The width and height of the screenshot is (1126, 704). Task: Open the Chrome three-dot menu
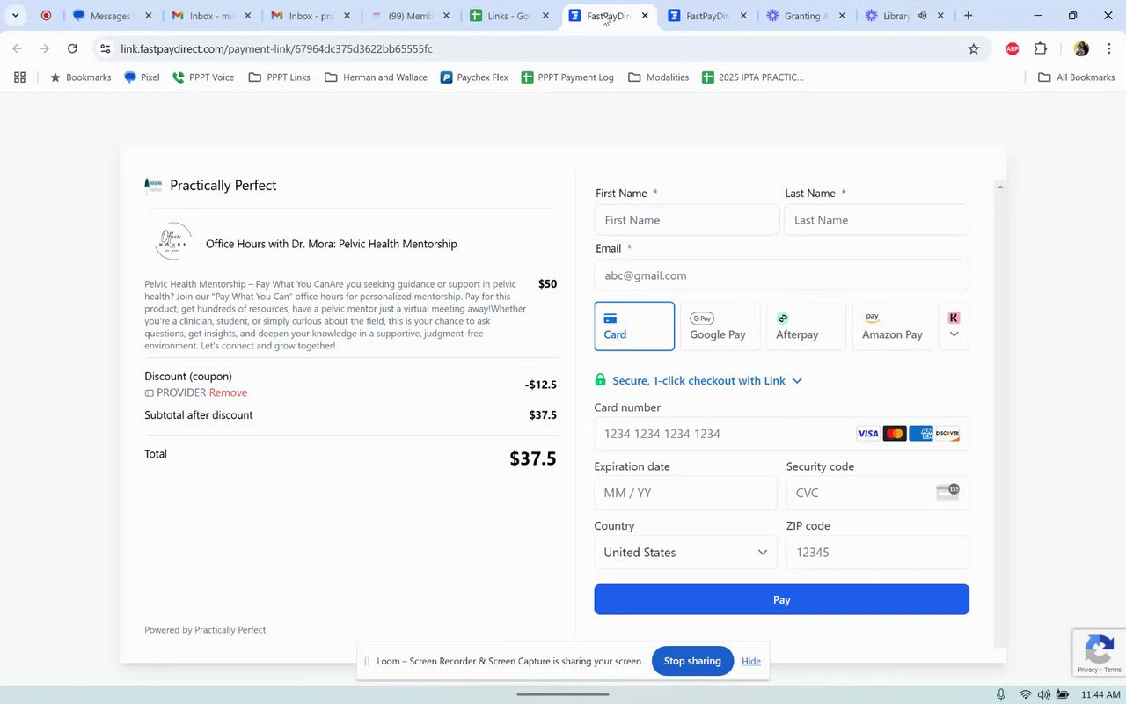coord(1108,48)
